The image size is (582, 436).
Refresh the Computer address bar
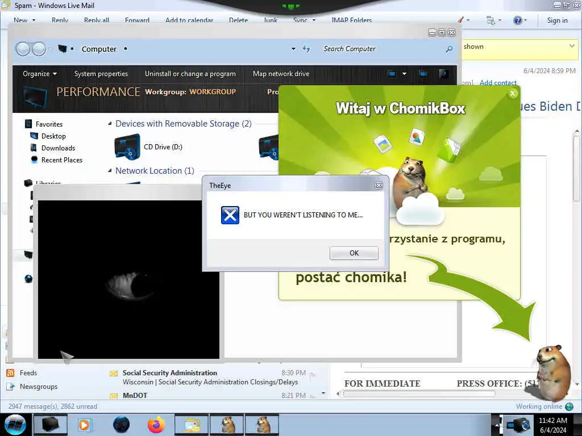tap(306, 49)
